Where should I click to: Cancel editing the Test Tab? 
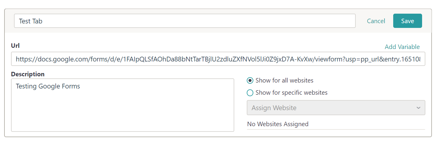(x=376, y=21)
